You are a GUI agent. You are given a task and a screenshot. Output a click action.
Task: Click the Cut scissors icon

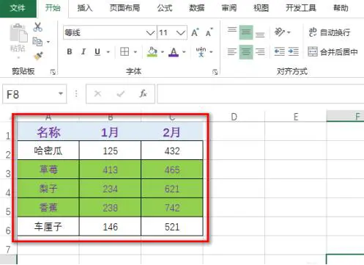[x=38, y=27]
